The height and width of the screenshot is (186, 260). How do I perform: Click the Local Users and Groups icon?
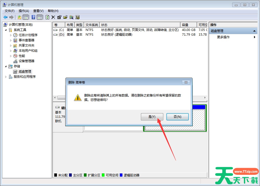tap(15, 51)
